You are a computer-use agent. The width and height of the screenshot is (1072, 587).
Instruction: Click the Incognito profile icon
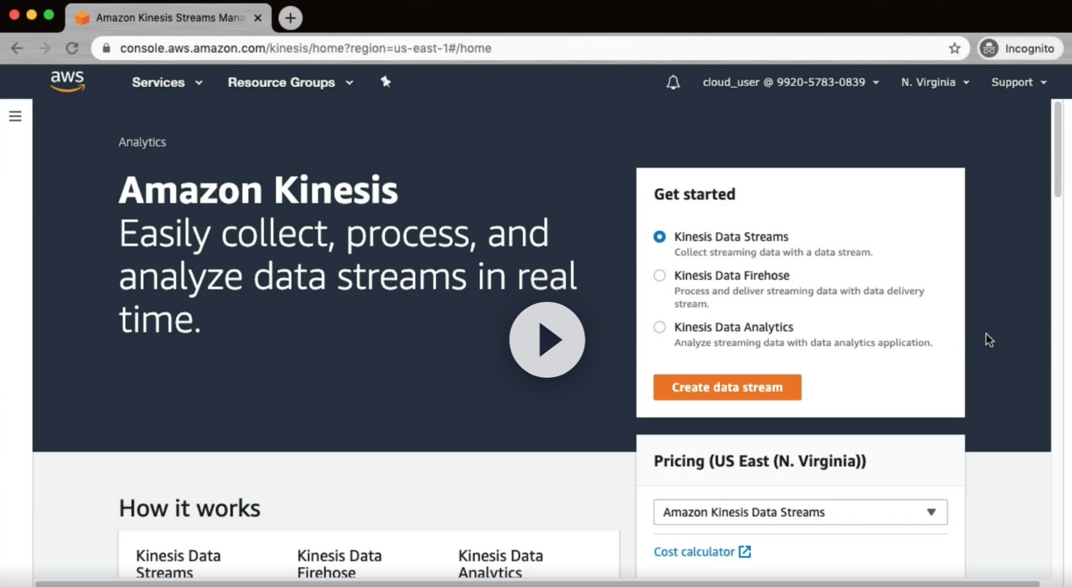tap(989, 48)
